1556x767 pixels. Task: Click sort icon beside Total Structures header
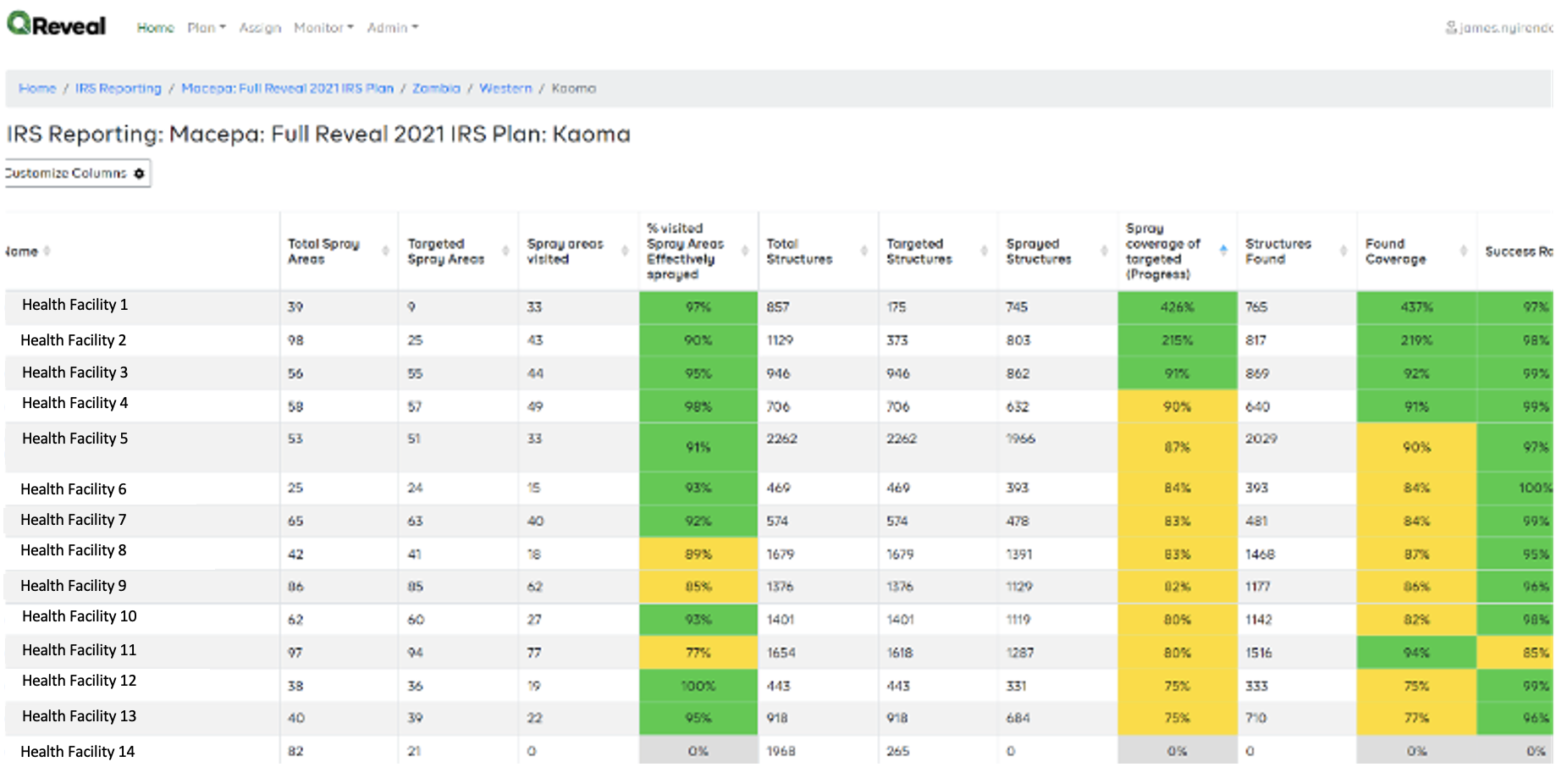(864, 251)
